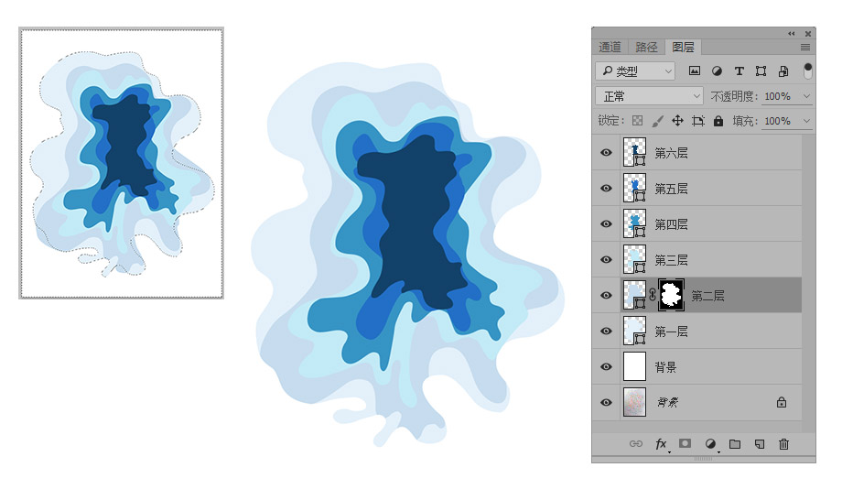Image resolution: width=842 pixels, height=500 pixels.
Task: Click the 填充 100% value field
Action: pyautogui.click(x=778, y=121)
